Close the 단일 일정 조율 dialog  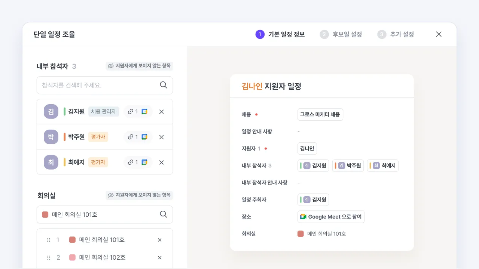point(439,34)
